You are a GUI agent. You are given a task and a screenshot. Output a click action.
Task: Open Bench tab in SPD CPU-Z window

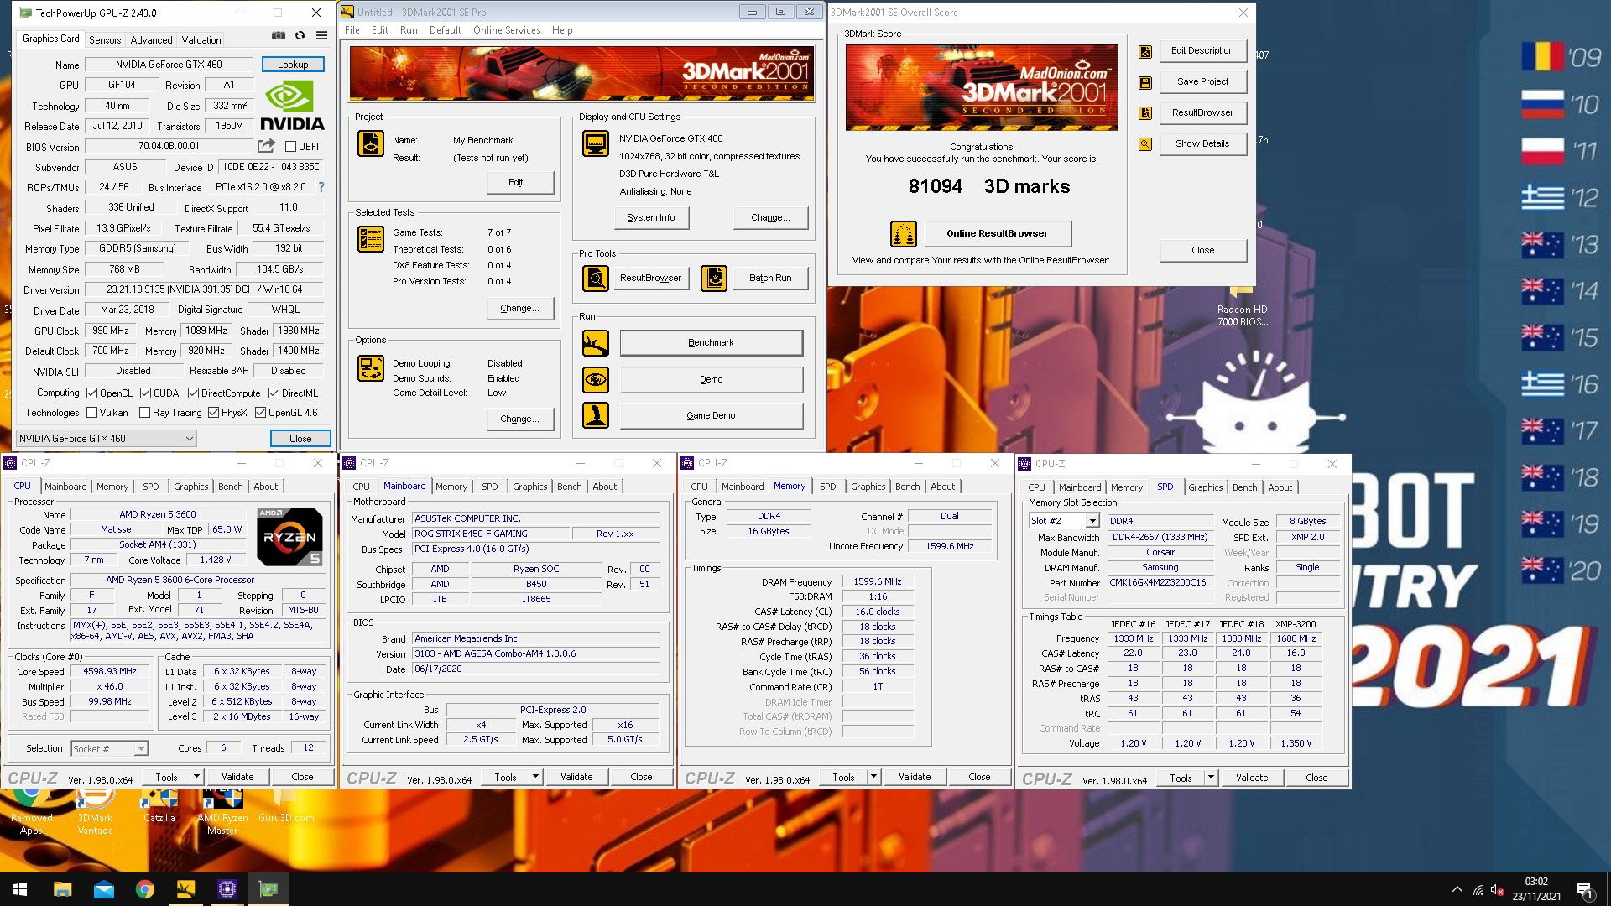pos(1245,487)
